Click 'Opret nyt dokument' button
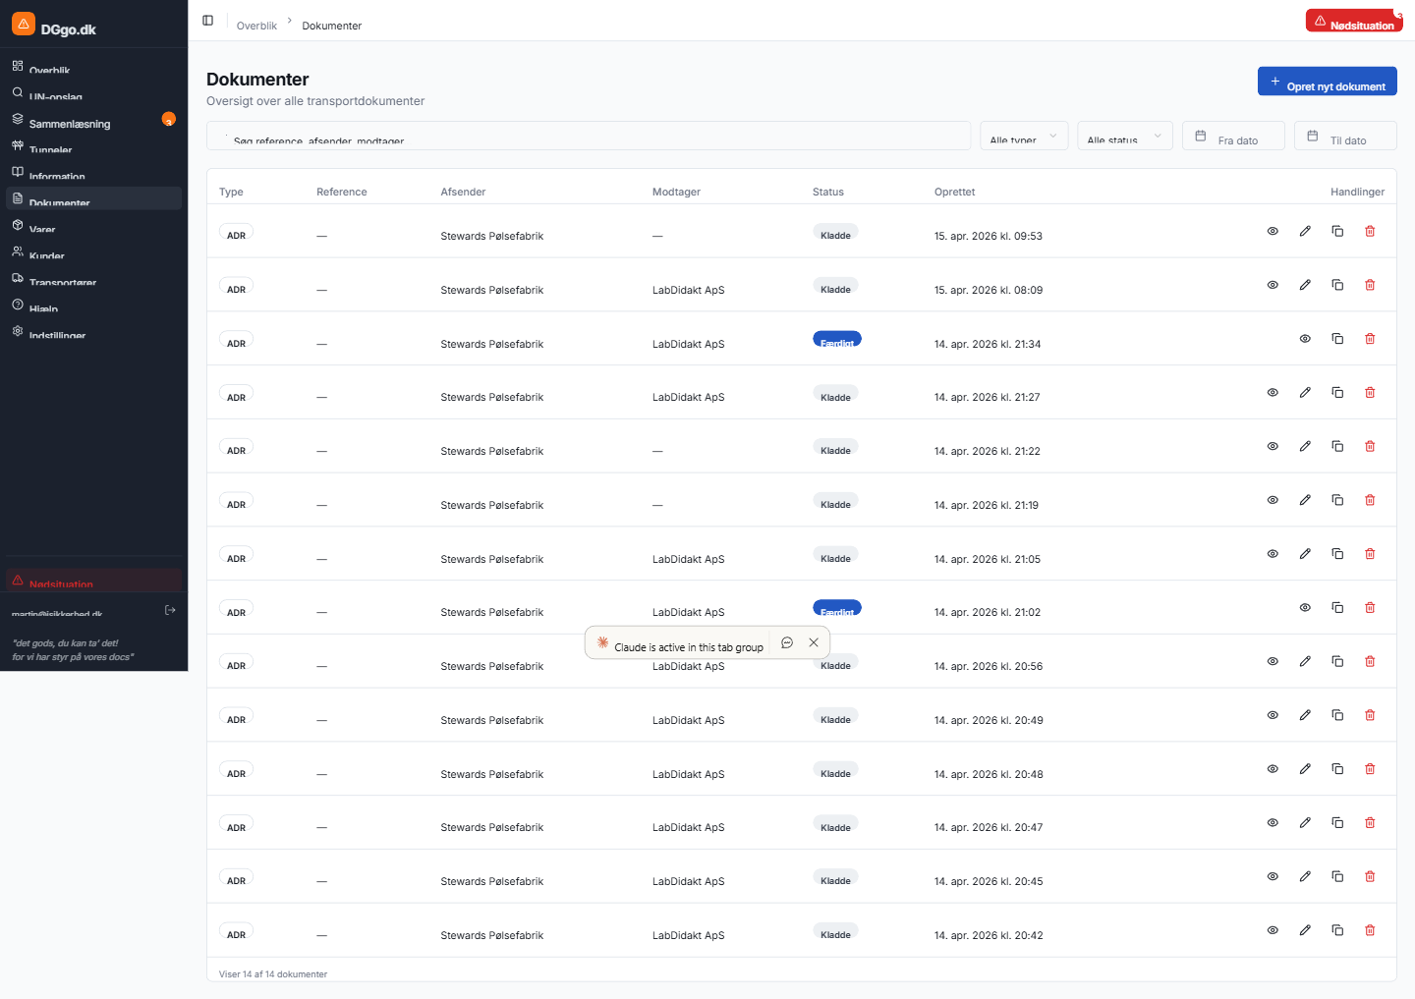This screenshot has height=999, width=1415. [x=1327, y=82]
